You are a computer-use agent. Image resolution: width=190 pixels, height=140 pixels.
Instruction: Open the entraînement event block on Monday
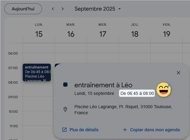pyautogui.click(x=37, y=72)
